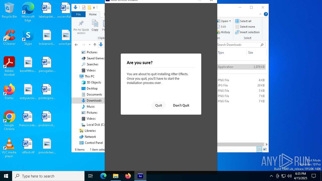Click Invert selection in Explorer ribbon
This screenshot has width=322, height=181.
[247, 32]
